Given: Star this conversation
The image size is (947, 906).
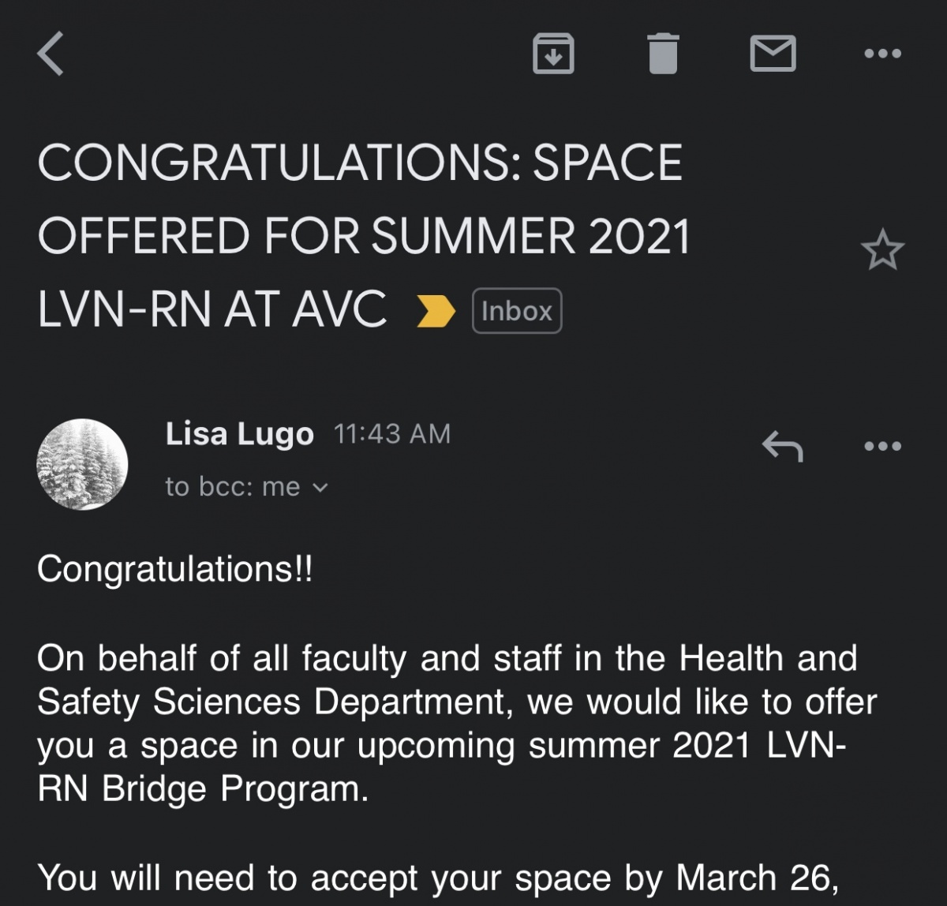Looking at the screenshot, I should (882, 250).
